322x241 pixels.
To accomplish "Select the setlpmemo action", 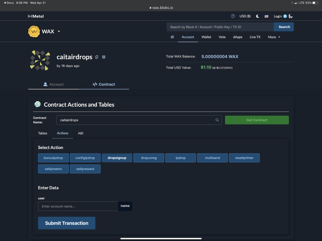I will click(53, 169).
